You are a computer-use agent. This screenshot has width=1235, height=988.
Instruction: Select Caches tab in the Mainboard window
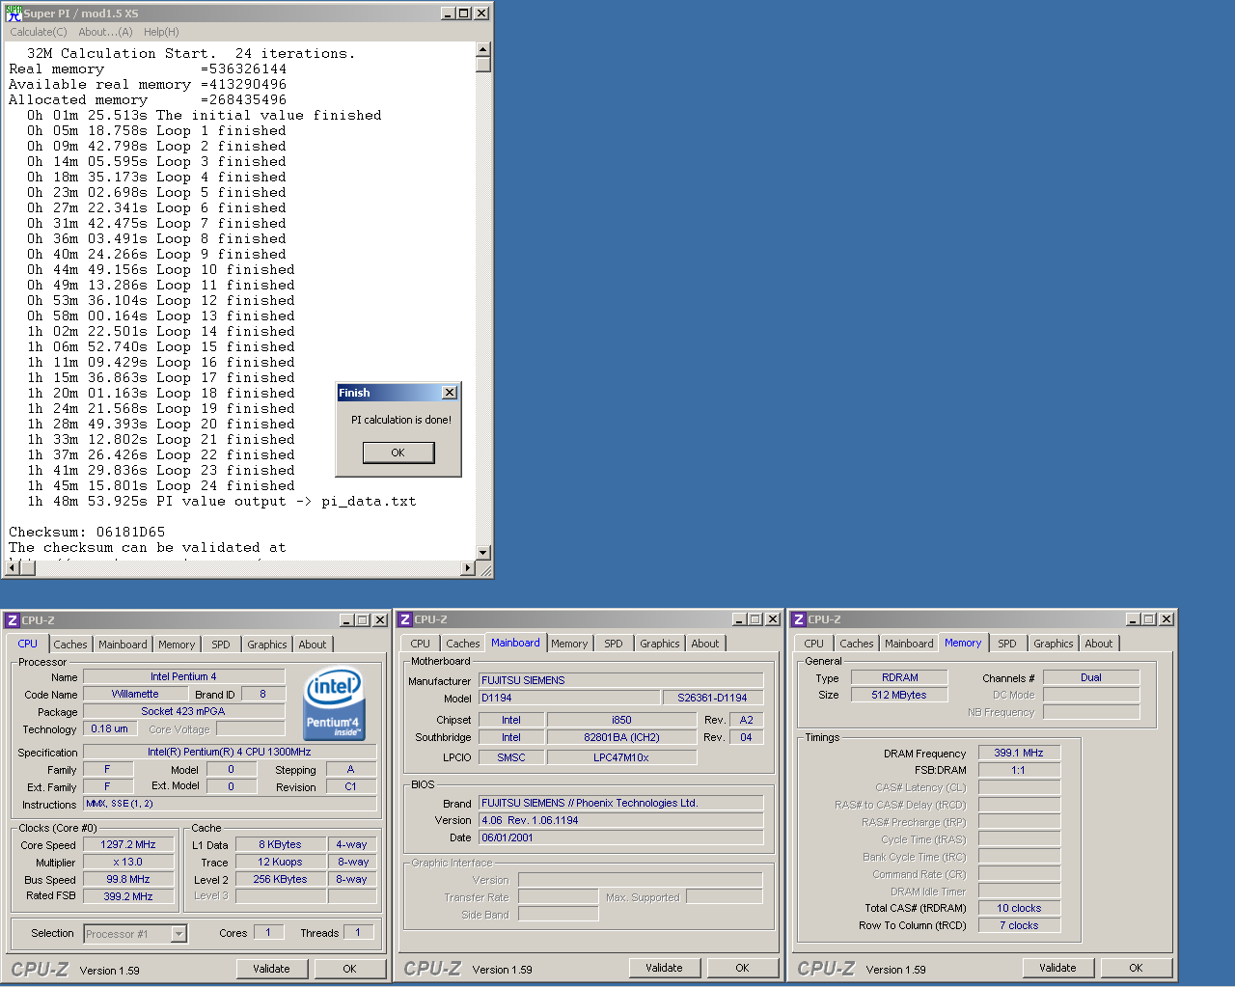pos(463,644)
